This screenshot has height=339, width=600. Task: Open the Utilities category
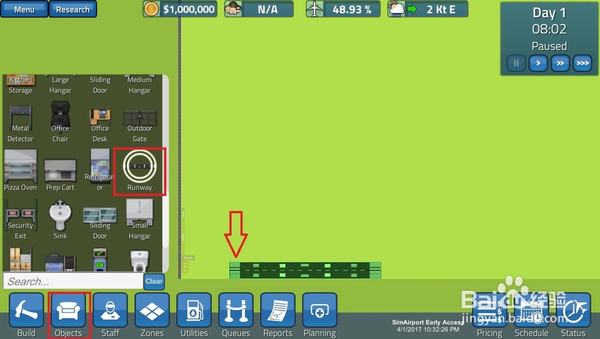tap(194, 312)
